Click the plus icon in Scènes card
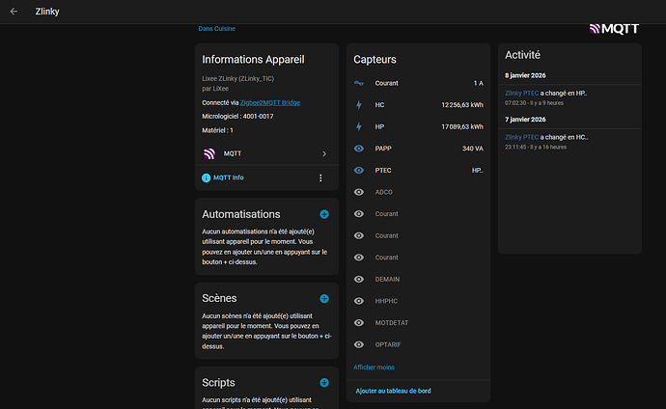Viewport: 666px width, 409px height. click(324, 299)
